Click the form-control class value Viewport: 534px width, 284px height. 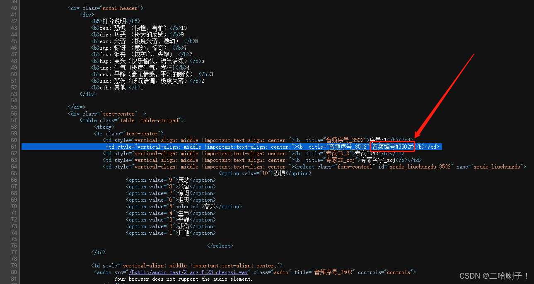[x=355, y=167]
